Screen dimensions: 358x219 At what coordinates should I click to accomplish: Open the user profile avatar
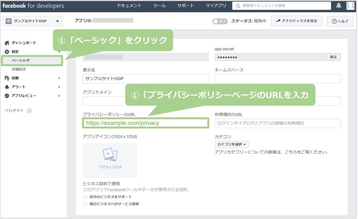click(351, 6)
